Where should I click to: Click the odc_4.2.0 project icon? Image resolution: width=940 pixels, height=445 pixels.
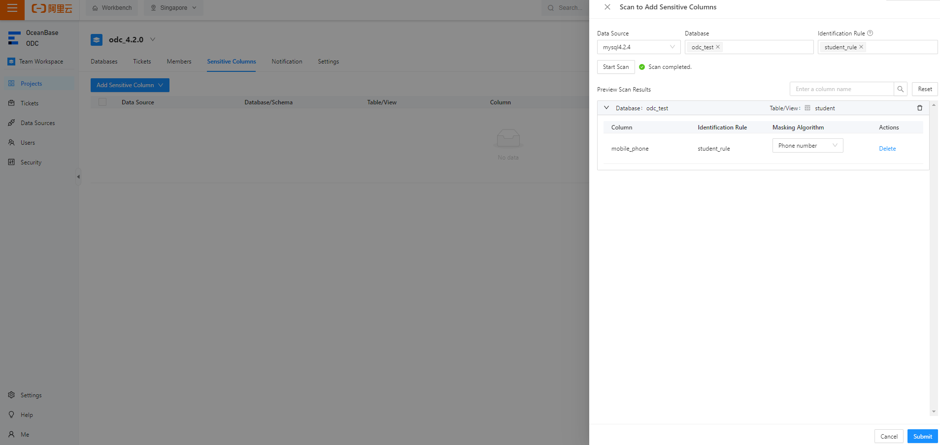[97, 40]
